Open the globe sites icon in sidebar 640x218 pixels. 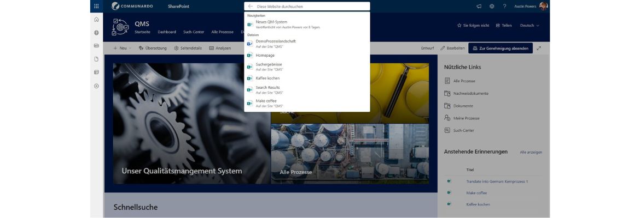[x=97, y=33]
